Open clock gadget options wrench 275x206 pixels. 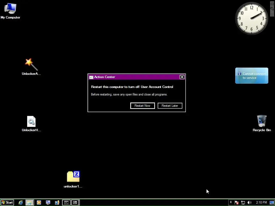272,8
